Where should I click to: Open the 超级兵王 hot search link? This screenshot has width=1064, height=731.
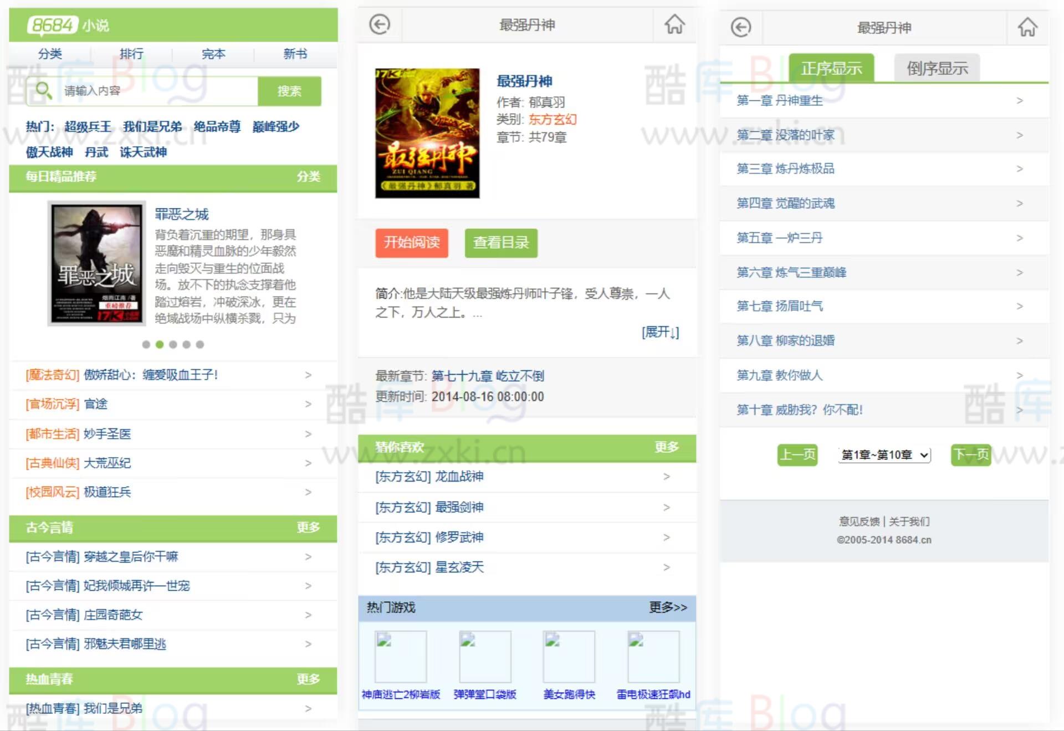pyautogui.click(x=89, y=126)
